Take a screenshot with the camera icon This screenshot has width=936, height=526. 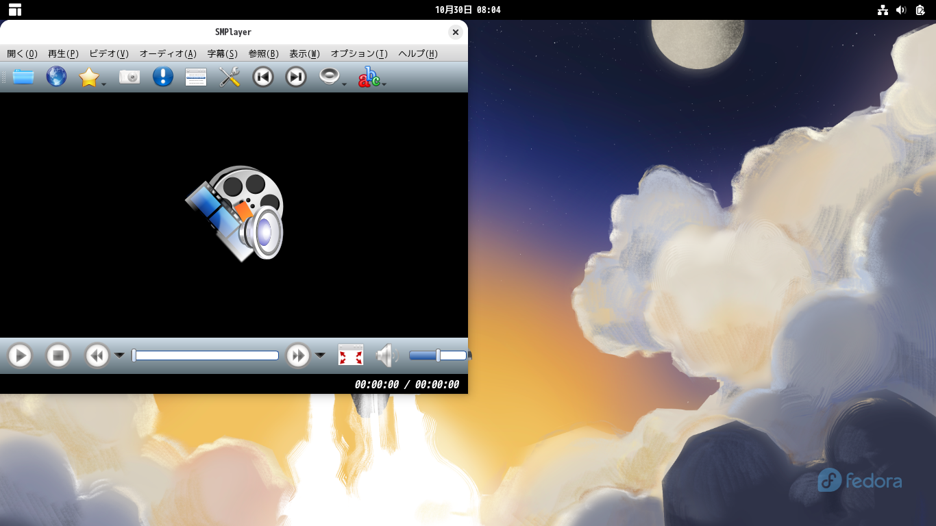(130, 77)
